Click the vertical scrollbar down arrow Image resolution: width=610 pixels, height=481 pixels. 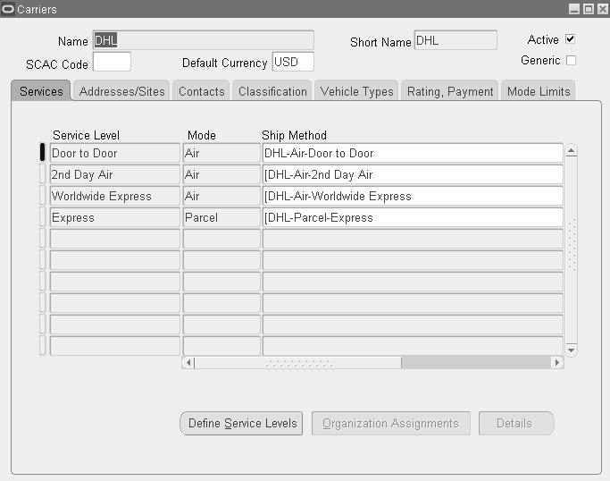click(571, 350)
